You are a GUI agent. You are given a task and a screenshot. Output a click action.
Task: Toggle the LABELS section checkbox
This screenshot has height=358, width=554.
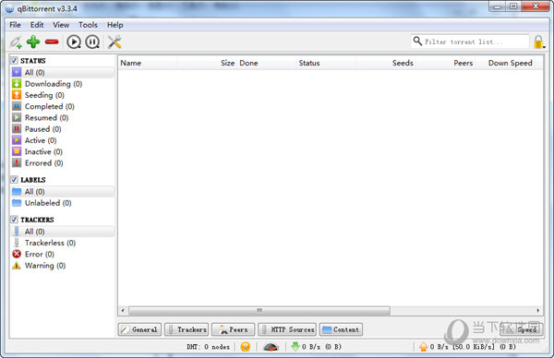point(14,179)
